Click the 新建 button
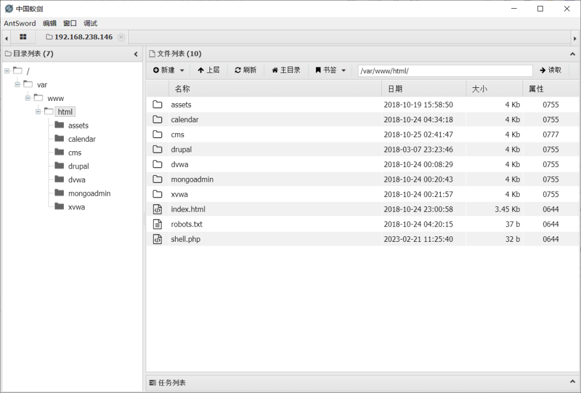 click(164, 70)
